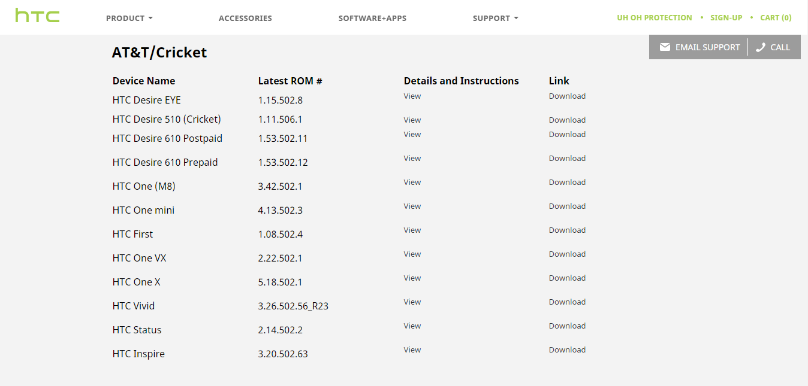This screenshot has height=386, width=808.
Task: Open the Cart (0) link
Action: [x=776, y=18]
